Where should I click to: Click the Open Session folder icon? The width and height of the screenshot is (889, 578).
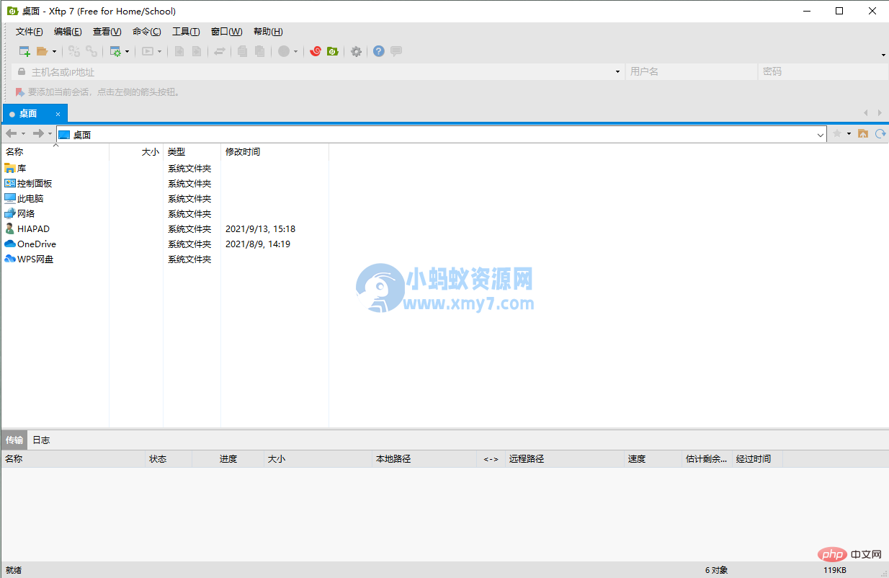tap(42, 51)
